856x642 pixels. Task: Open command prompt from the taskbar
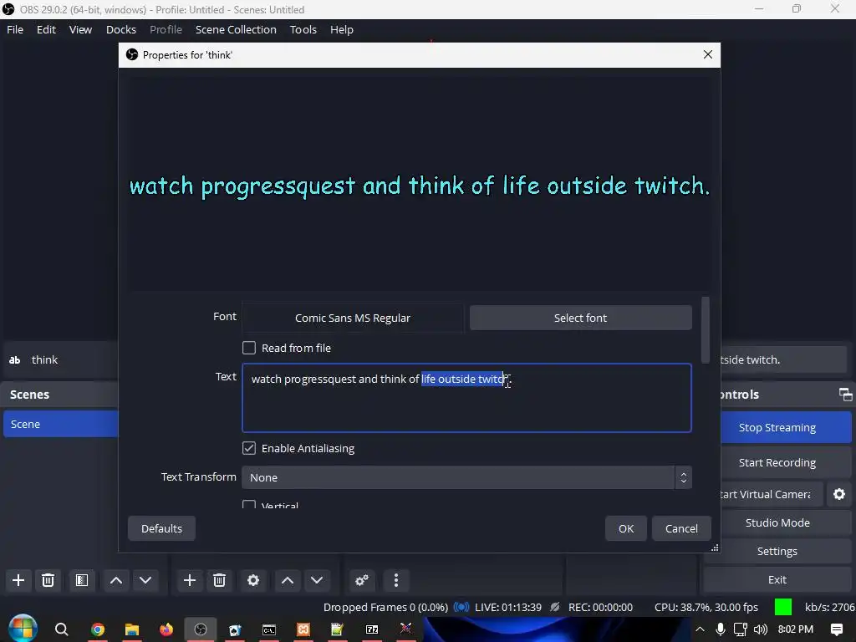point(269,629)
